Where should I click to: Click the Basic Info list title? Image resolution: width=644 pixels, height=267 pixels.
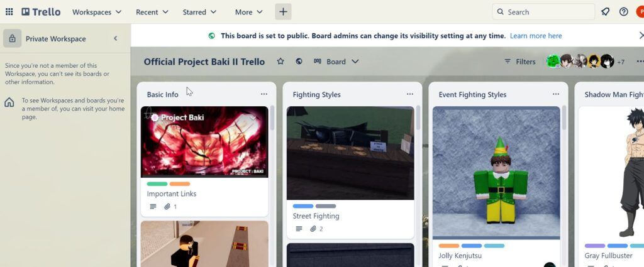point(163,94)
